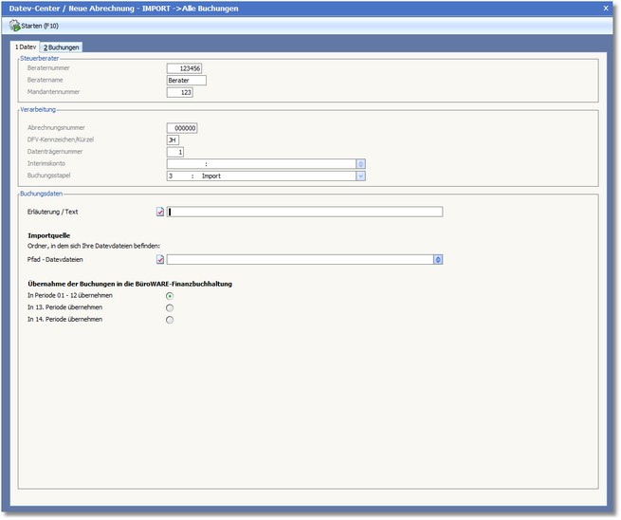The height and width of the screenshot is (520, 621).
Task: Click the Beraternummer input field
Action: pos(184,68)
